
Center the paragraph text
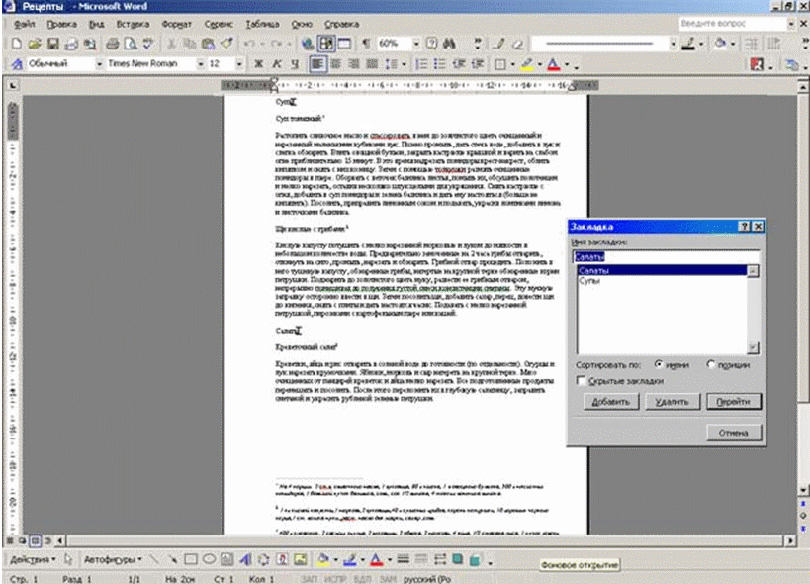[x=336, y=64]
